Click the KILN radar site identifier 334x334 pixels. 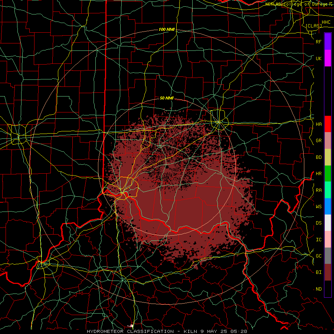(191, 331)
